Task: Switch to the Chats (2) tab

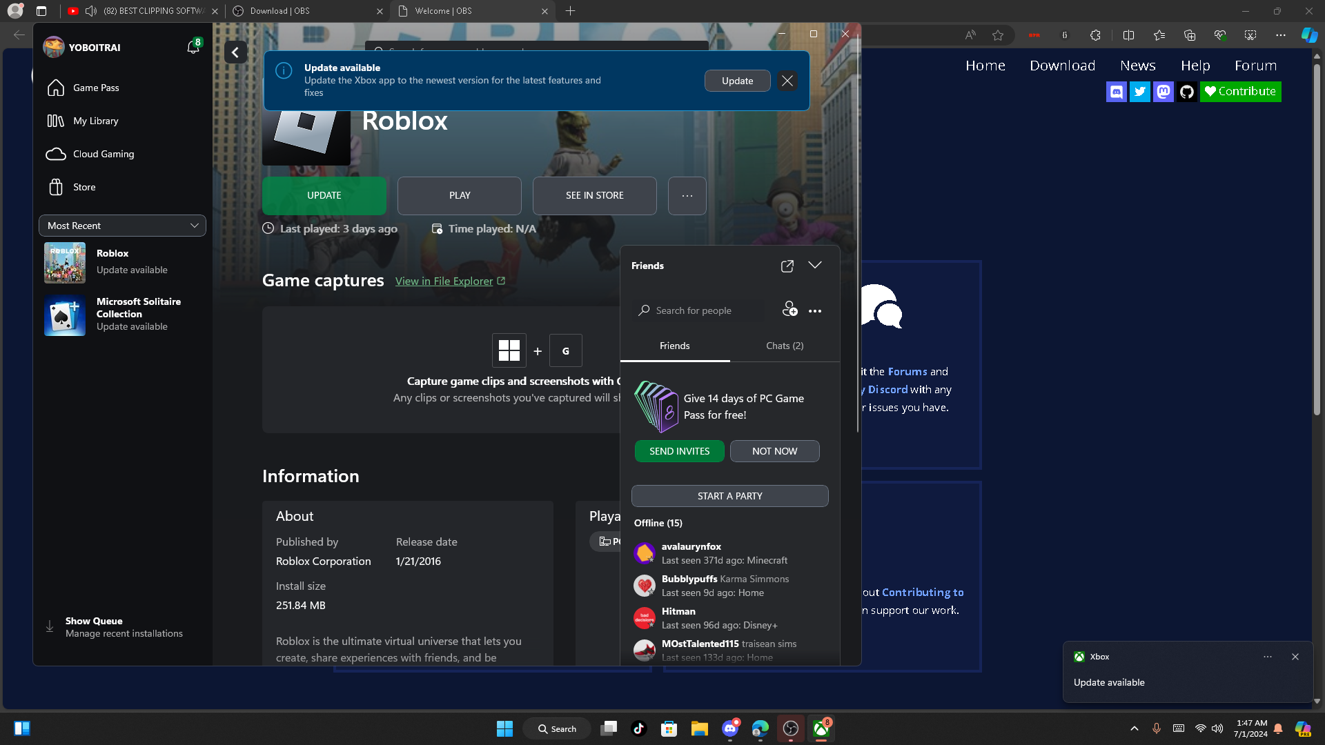Action: [785, 346]
